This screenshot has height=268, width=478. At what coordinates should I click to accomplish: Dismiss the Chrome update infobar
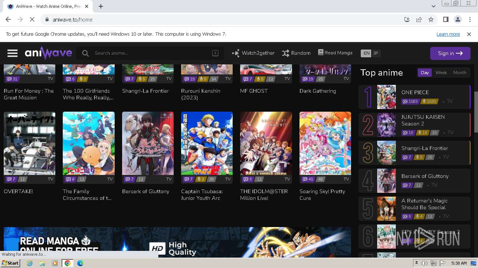(469, 34)
